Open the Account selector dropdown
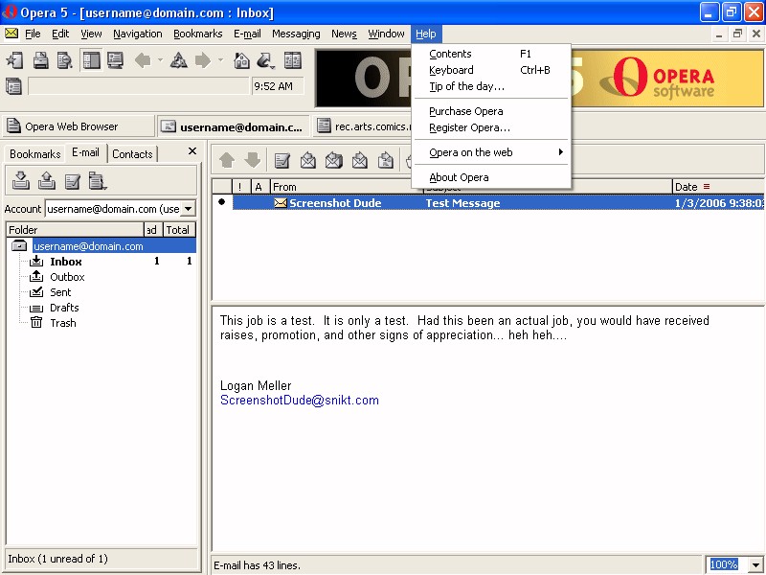766x575 pixels. [x=188, y=209]
